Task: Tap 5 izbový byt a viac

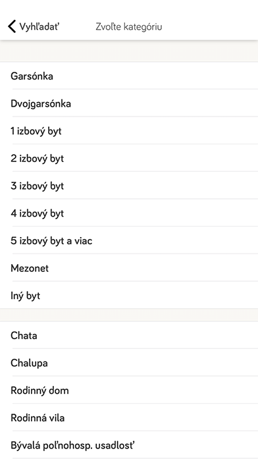Action: [x=129, y=240]
